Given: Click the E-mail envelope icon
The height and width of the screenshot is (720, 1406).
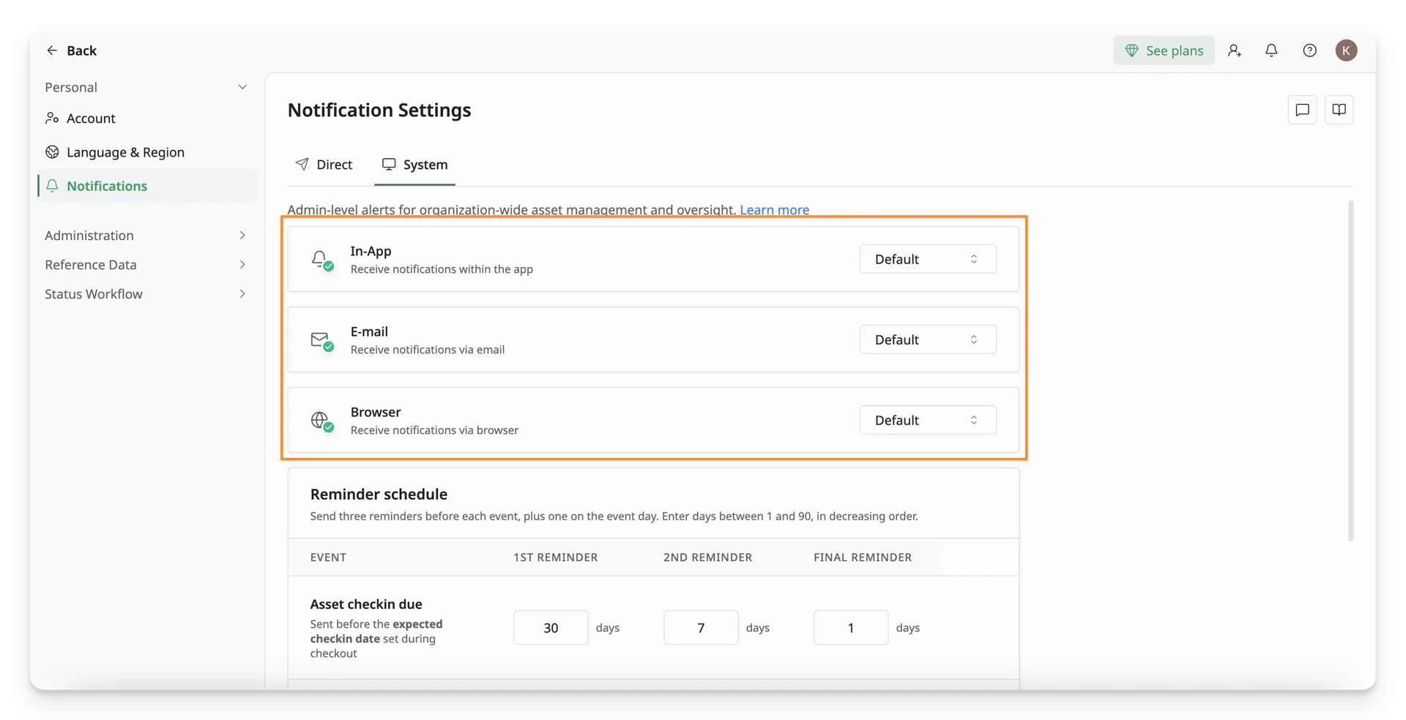Looking at the screenshot, I should (x=321, y=340).
